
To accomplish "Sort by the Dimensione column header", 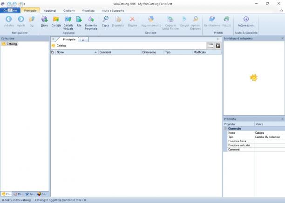I will click(x=153, y=52).
